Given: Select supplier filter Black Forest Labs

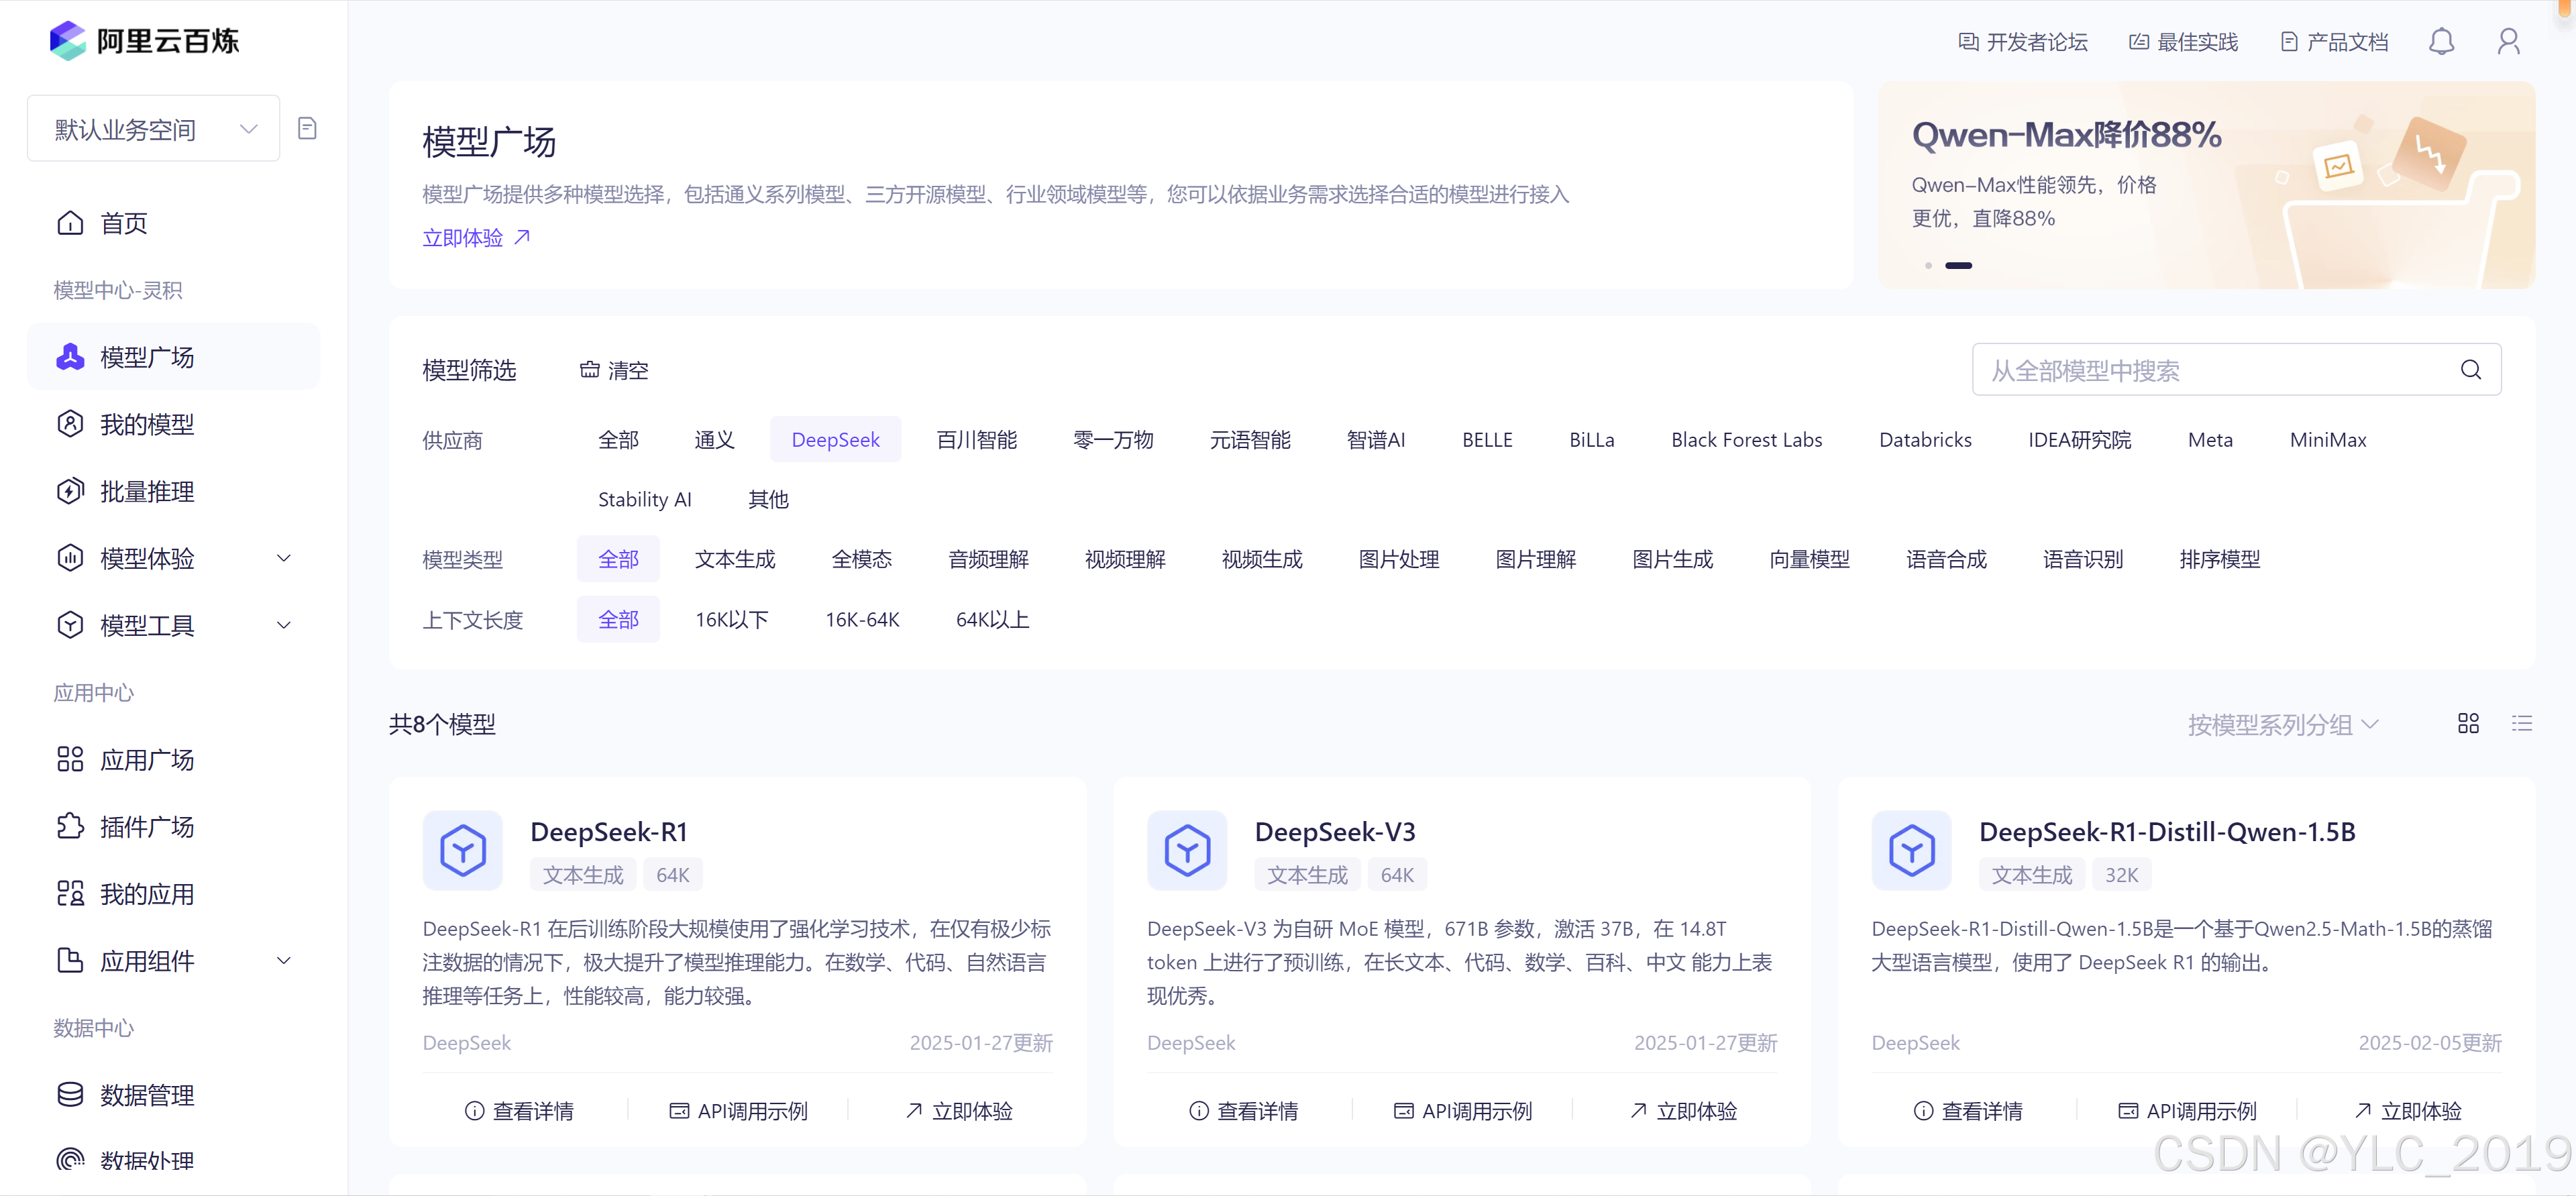Looking at the screenshot, I should click(1746, 439).
